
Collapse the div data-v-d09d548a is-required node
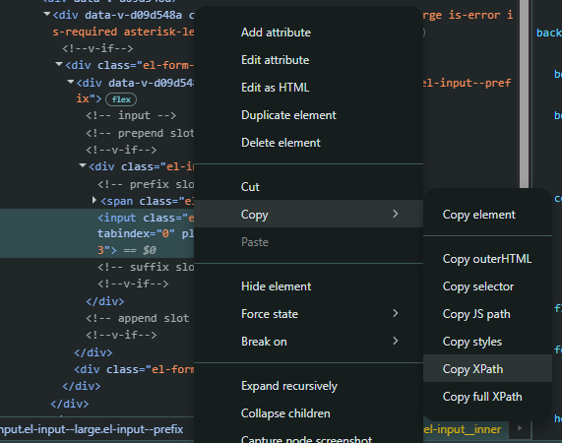pyautogui.click(x=47, y=14)
